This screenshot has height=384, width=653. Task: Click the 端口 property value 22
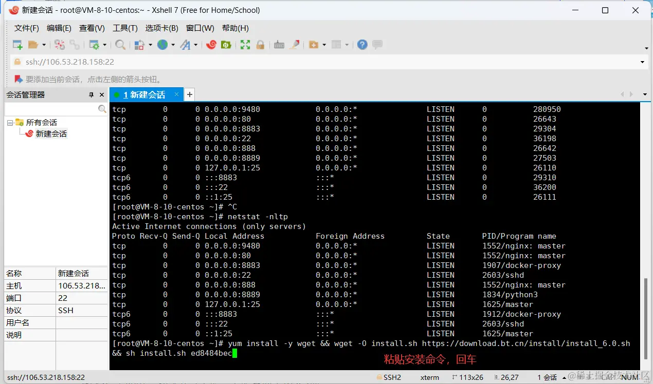click(82, 298)
